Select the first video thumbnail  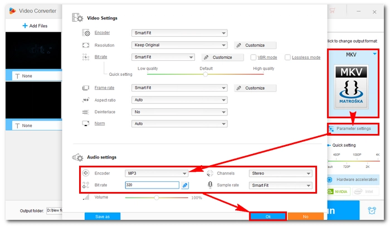point(33,50)
